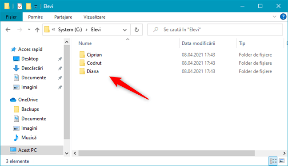
Task: Click the pin icon next to Descărcări
Action: [60, 69]
